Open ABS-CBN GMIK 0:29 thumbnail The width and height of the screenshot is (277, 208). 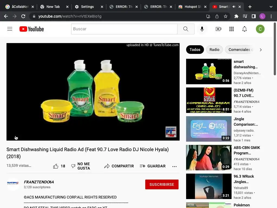click(209, 157)
